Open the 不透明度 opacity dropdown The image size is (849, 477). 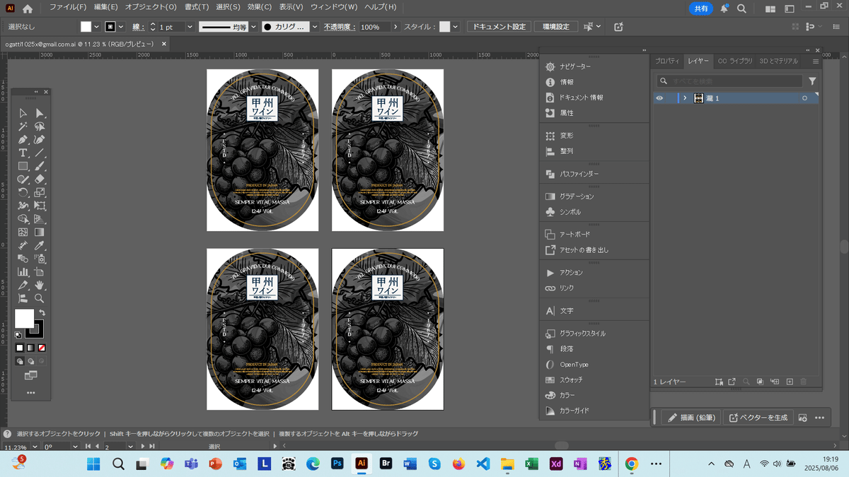click(395, 27)
